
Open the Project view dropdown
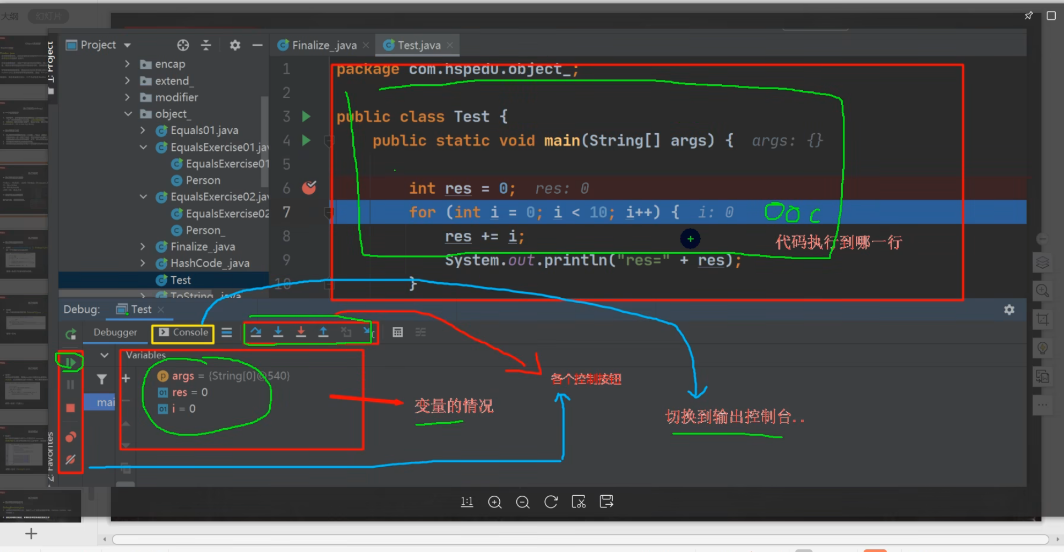point(127,45)
